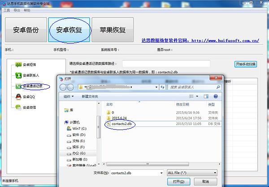Switch to 安卓备份 mode
This screenshot has width=269, height=187.
click(26, 30)
